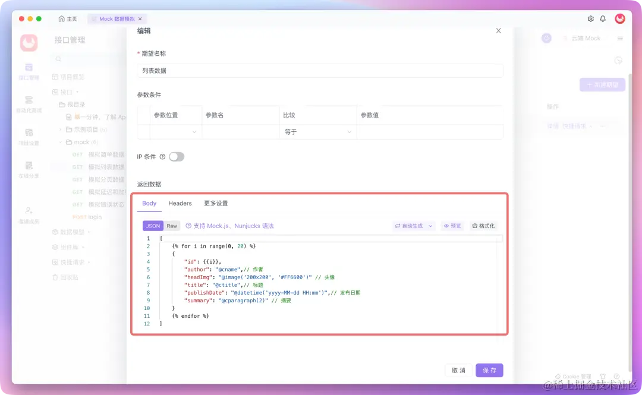The width and height of the screenshot is (642, 395).
Task: Open the notifications bell icon
Action: [x=603, y=19]
